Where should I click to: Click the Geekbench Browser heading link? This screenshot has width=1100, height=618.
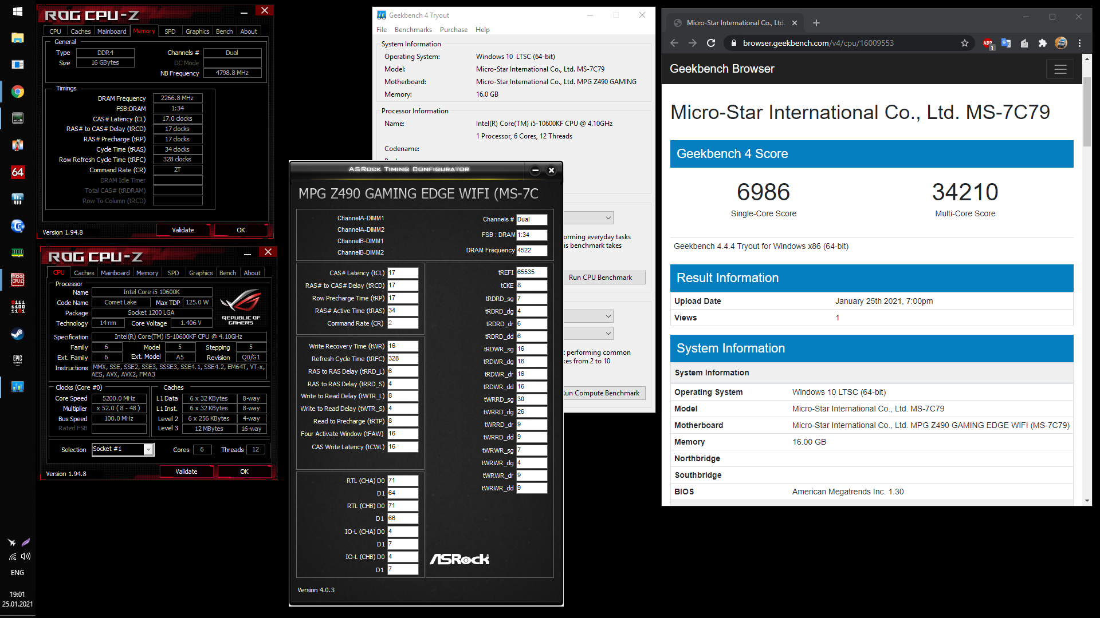722,69
